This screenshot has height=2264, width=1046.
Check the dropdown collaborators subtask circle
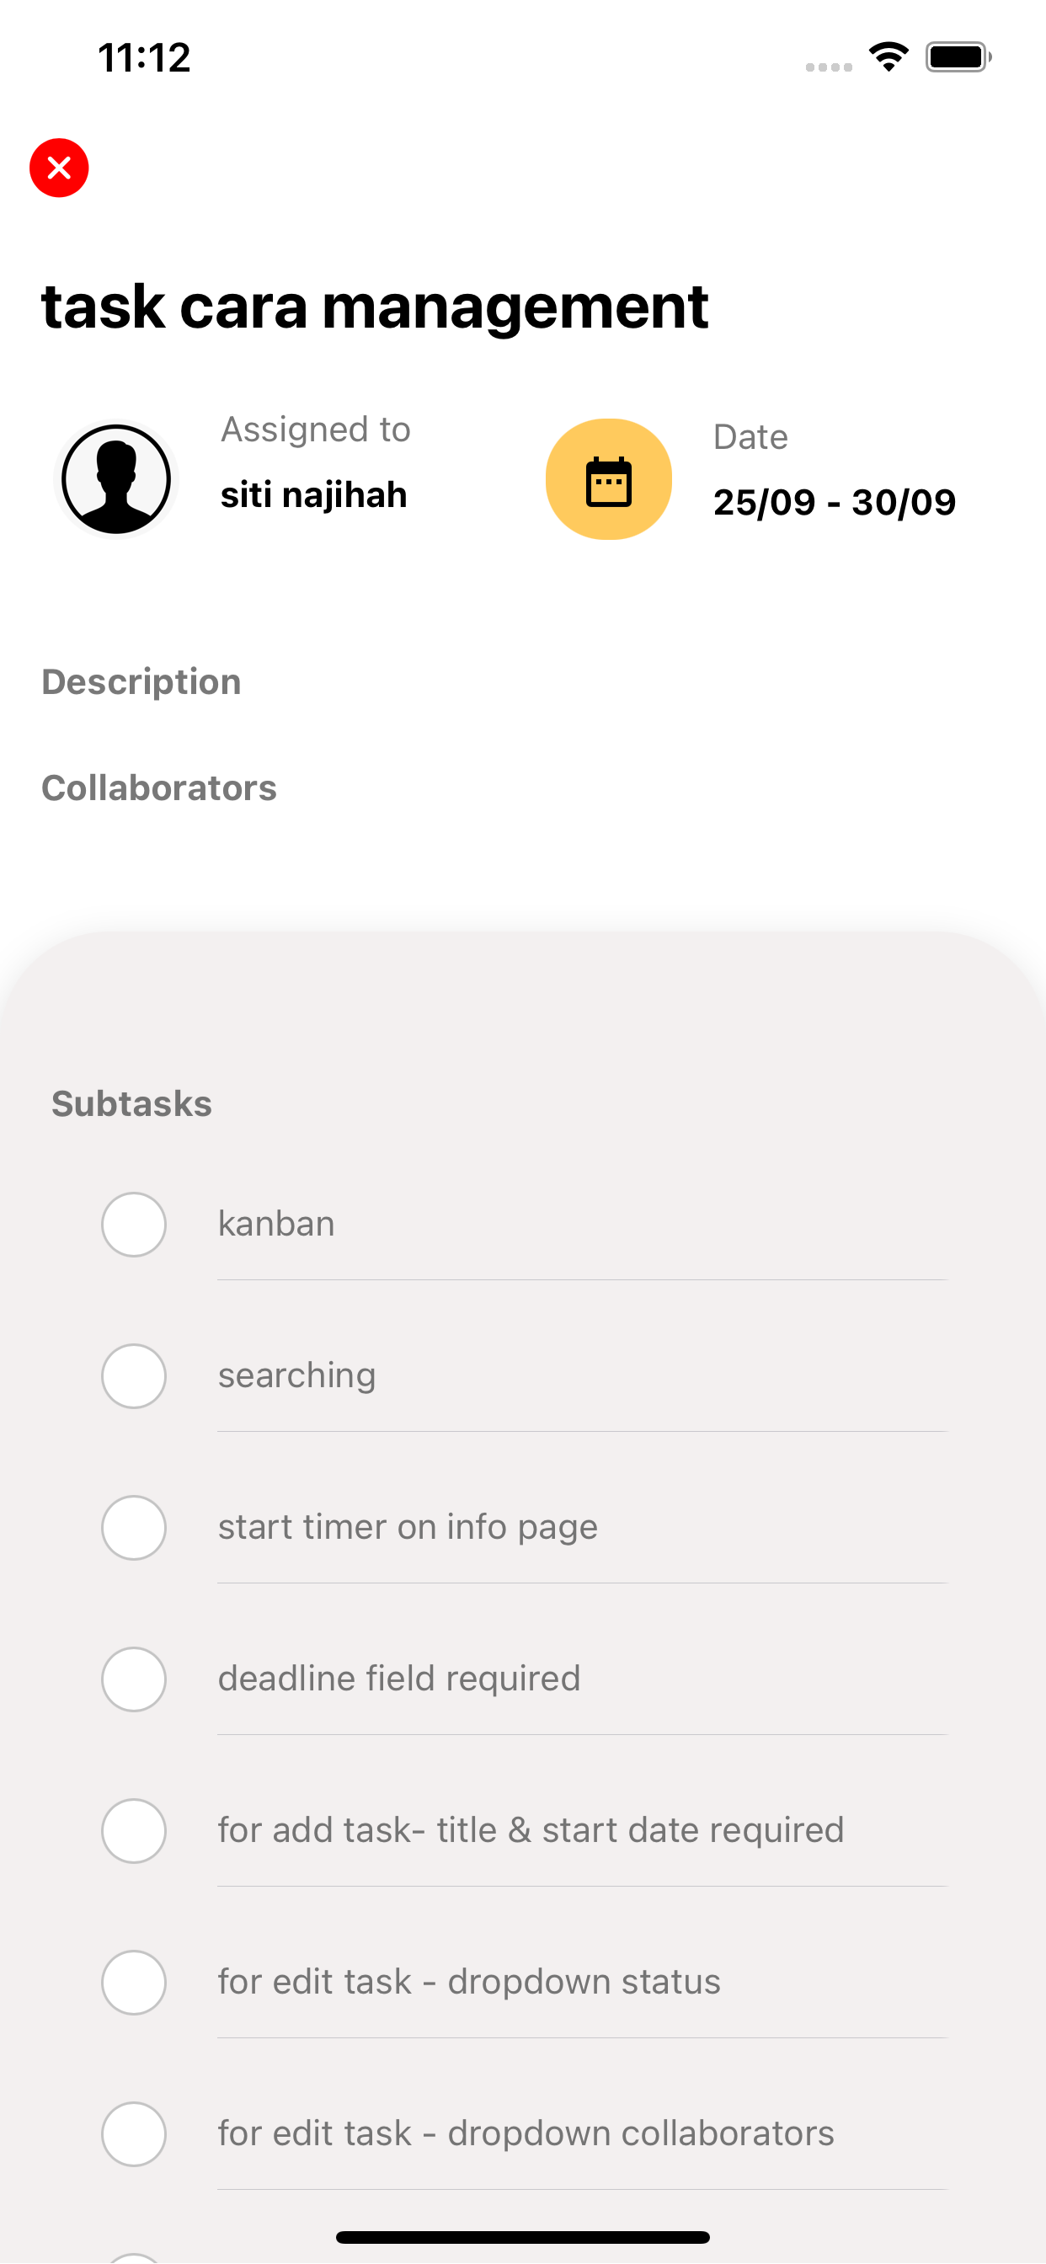click(x=134, y=2134)
